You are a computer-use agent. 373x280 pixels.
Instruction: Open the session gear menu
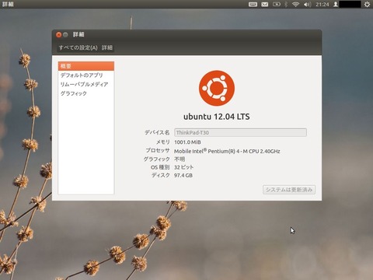pos(367,5)
